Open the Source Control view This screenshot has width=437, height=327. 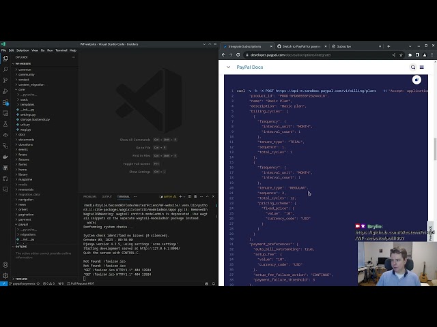[x=5, y=80]
